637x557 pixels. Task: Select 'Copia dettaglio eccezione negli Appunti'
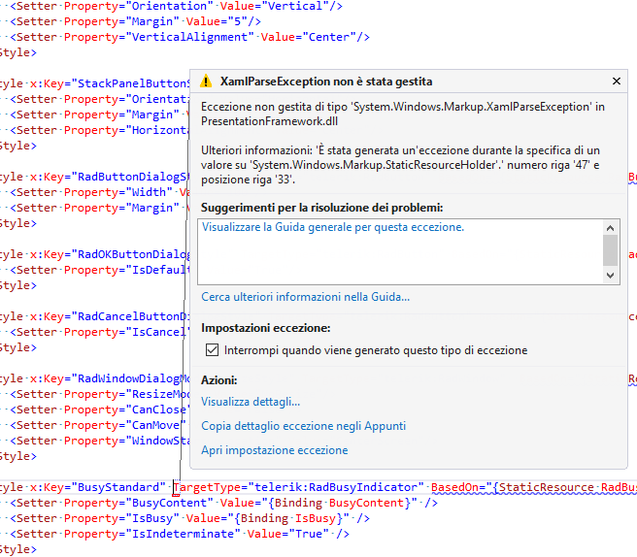coord(303,426)
